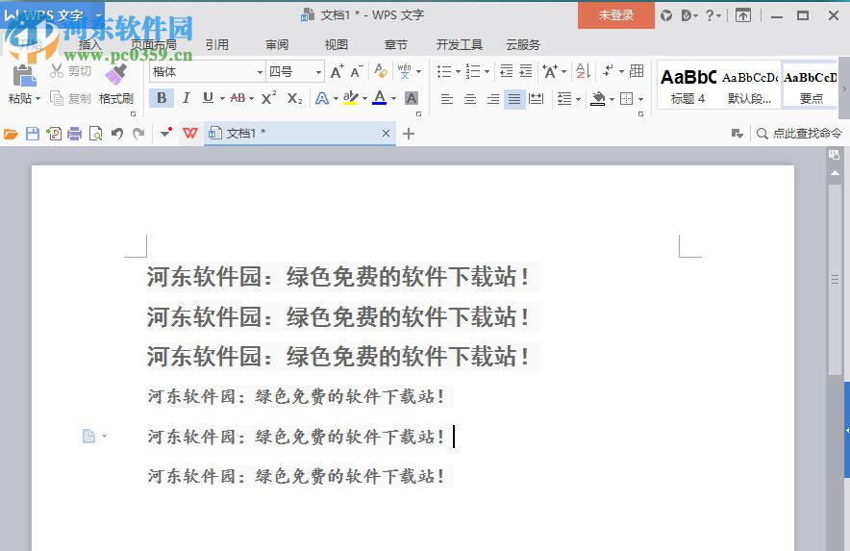Activate the Format Painter (格式刷) brush

pos(116,84)
